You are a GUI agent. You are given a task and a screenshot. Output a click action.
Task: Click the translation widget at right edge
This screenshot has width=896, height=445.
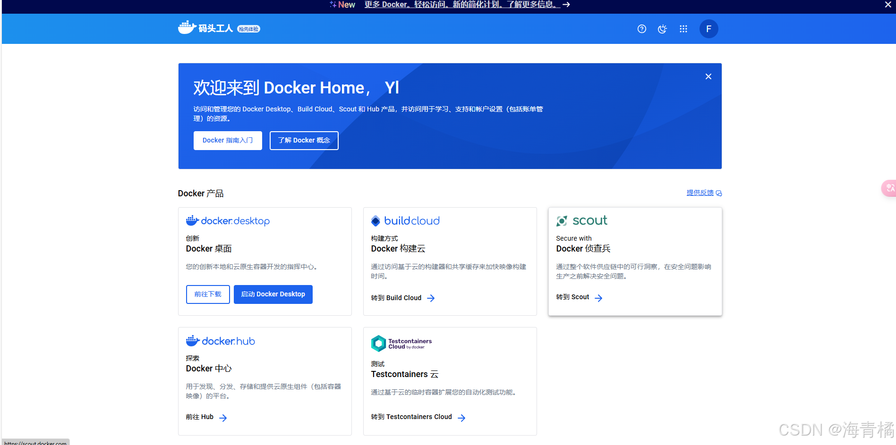(889, 188)
